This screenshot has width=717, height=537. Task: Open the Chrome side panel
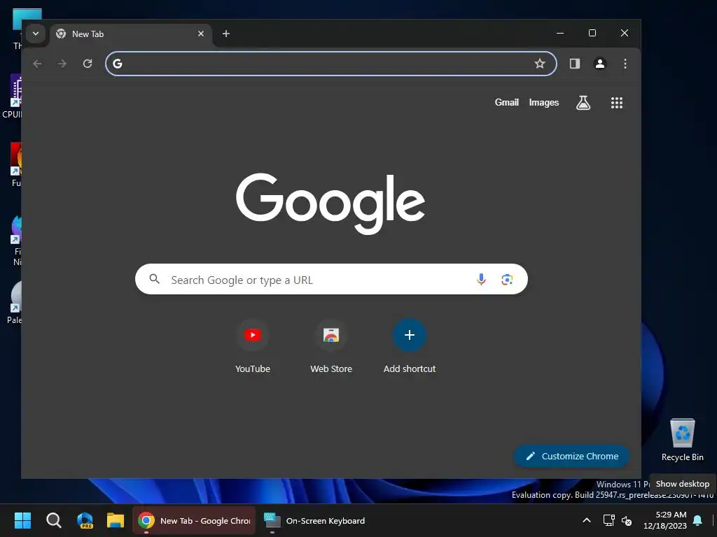coord(575,64)
